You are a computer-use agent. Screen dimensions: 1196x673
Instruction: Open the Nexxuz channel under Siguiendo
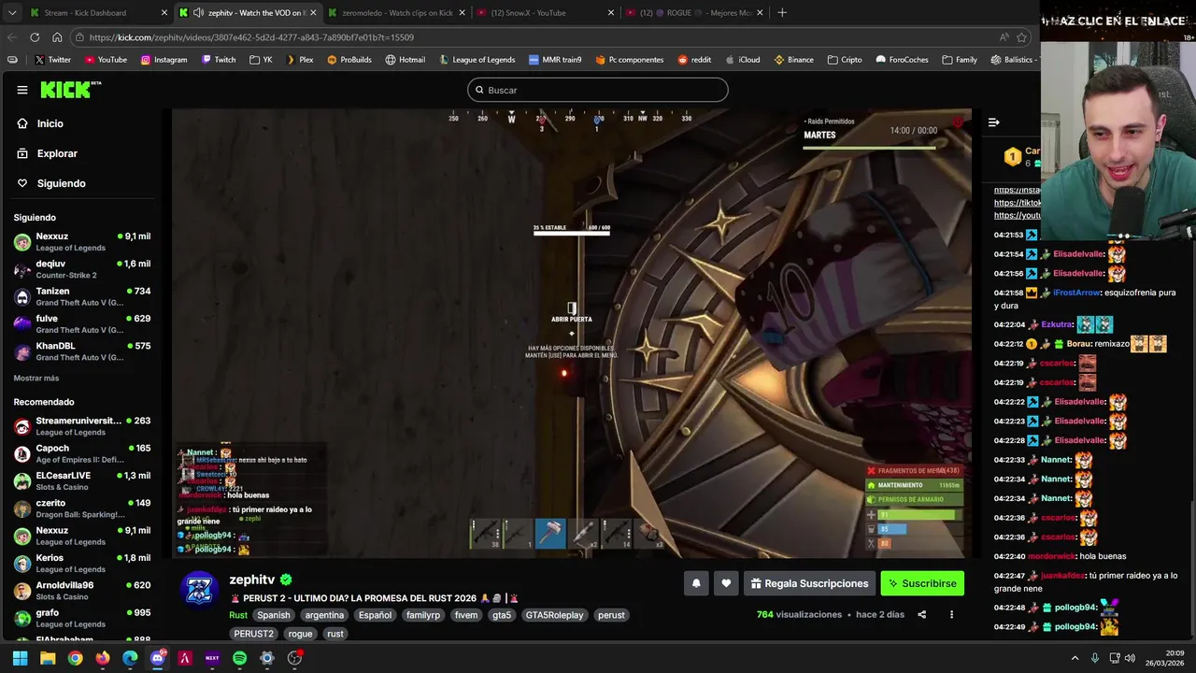point(82,242)
